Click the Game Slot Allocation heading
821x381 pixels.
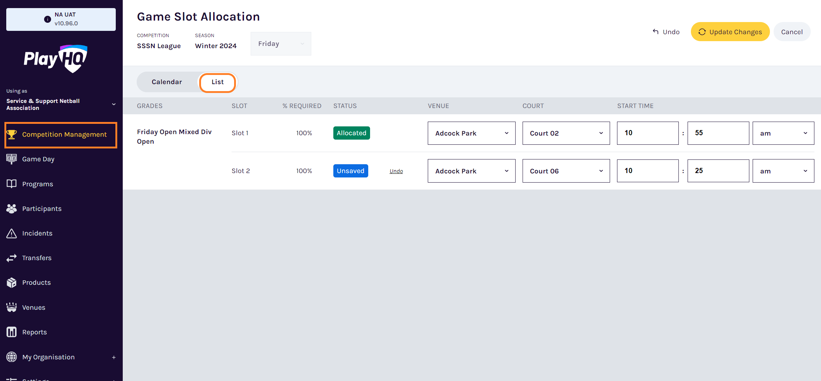pyautogui.click(x=198, y=17)
